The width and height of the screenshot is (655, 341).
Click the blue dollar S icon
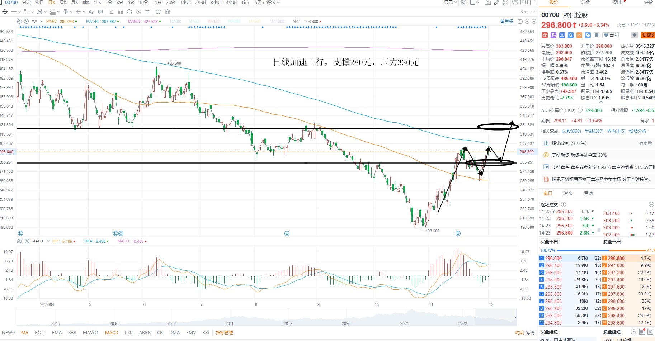pos(571,35)
